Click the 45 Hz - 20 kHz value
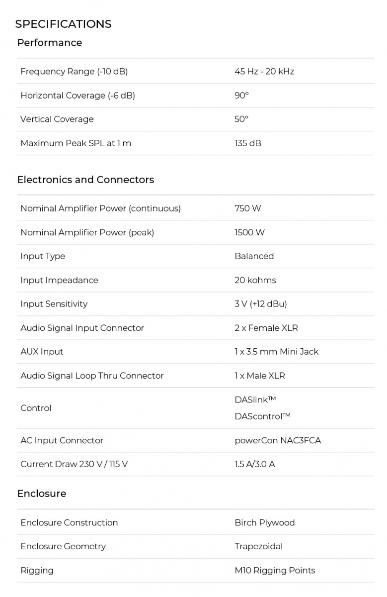This screenshot has height=597, width=387. (264, 72)
